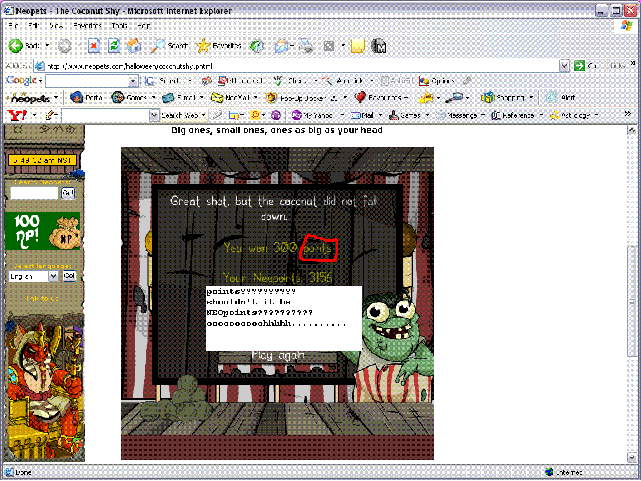Click the Mail envelope toolbar icon

(x=282, y=46)
